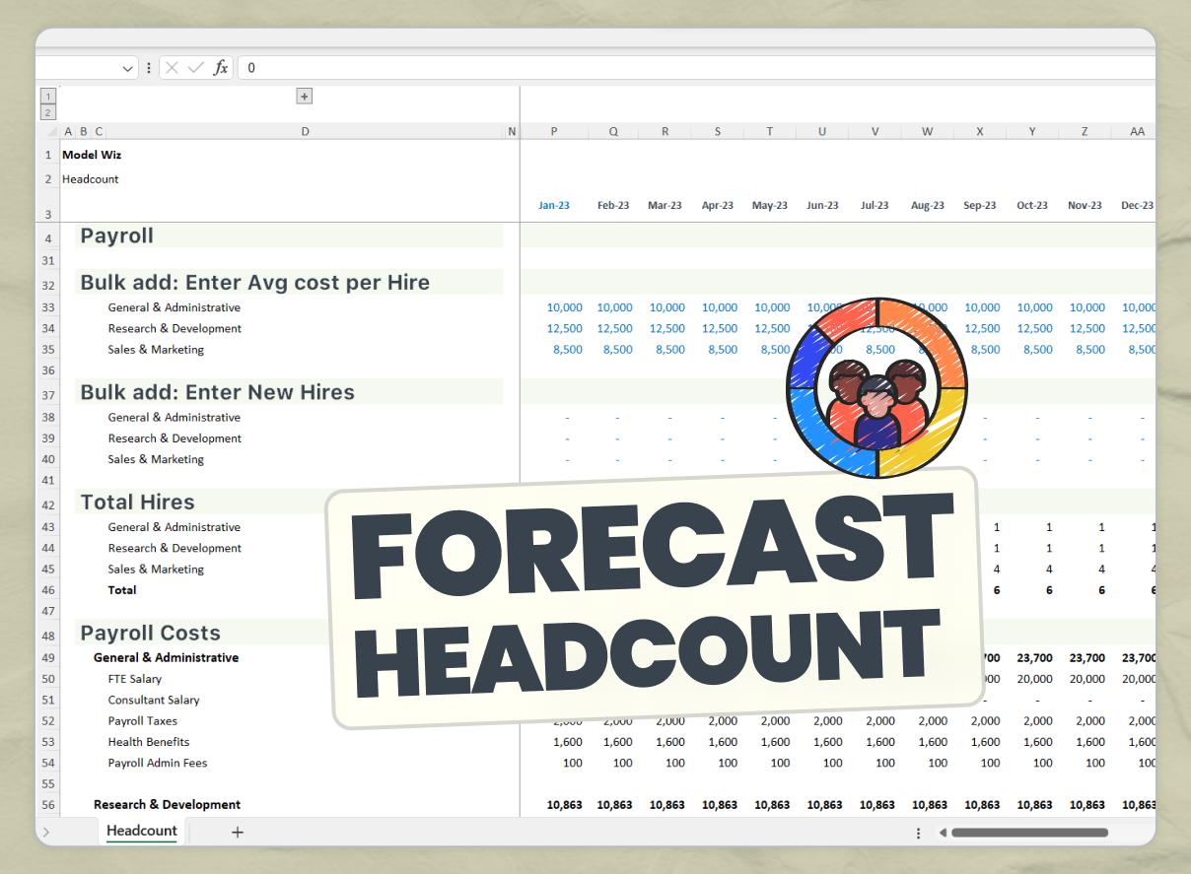This screenshot has width=1191, height=874.
Task: Expand all columns with outline level 2 button
Action: [x=47, y=111]
